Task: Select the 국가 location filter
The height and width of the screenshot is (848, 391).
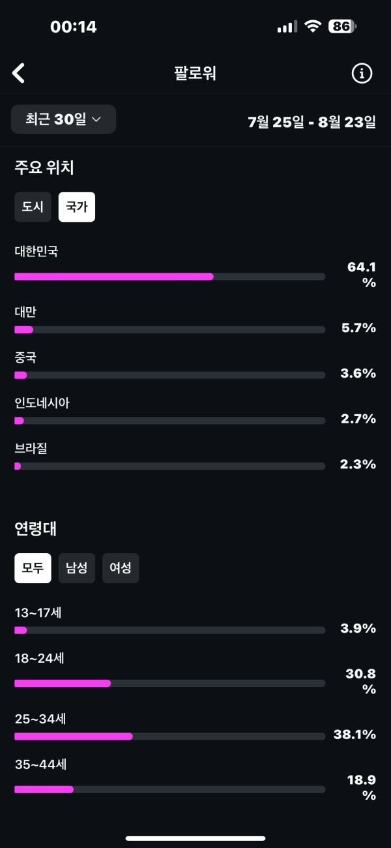Action: point(77,207)
